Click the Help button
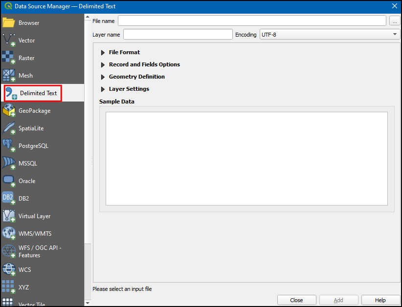The width and height of the screenshot is (402, 307). pyautogui.click(x=380, y=300)
